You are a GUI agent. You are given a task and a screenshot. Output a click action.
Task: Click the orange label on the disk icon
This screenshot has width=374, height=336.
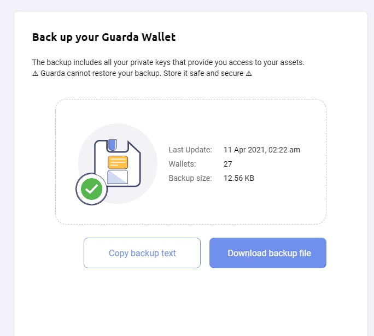(118, 162)
